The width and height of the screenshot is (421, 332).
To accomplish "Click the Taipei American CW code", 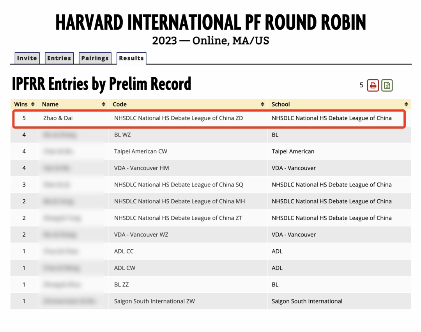I will pyautogui.click(x=140, y=151).
